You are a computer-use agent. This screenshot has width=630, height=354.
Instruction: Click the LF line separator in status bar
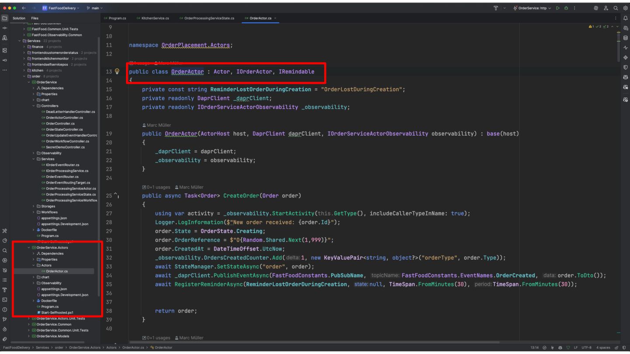click(577, 347)
